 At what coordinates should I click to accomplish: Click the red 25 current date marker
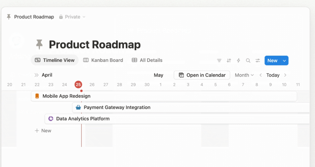click(79, 85)
